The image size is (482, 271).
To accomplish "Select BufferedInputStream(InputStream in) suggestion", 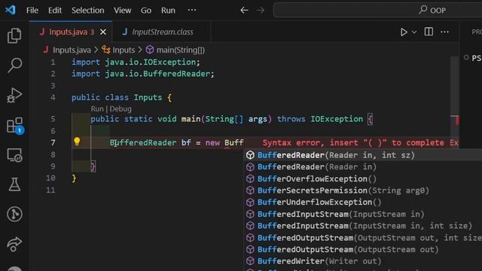I will coord(363,214).
